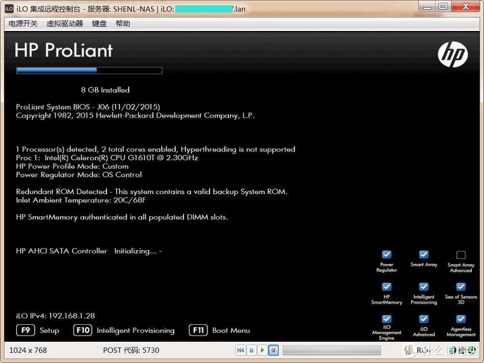
Task: Click the red record button
Action: [273, 350]
